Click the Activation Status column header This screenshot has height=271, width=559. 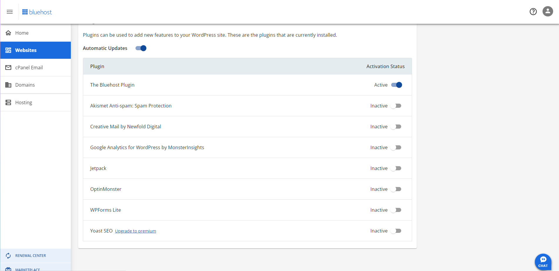385,66
